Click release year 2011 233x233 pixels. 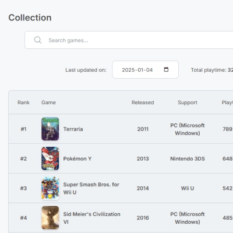click(x=143, y=129)
